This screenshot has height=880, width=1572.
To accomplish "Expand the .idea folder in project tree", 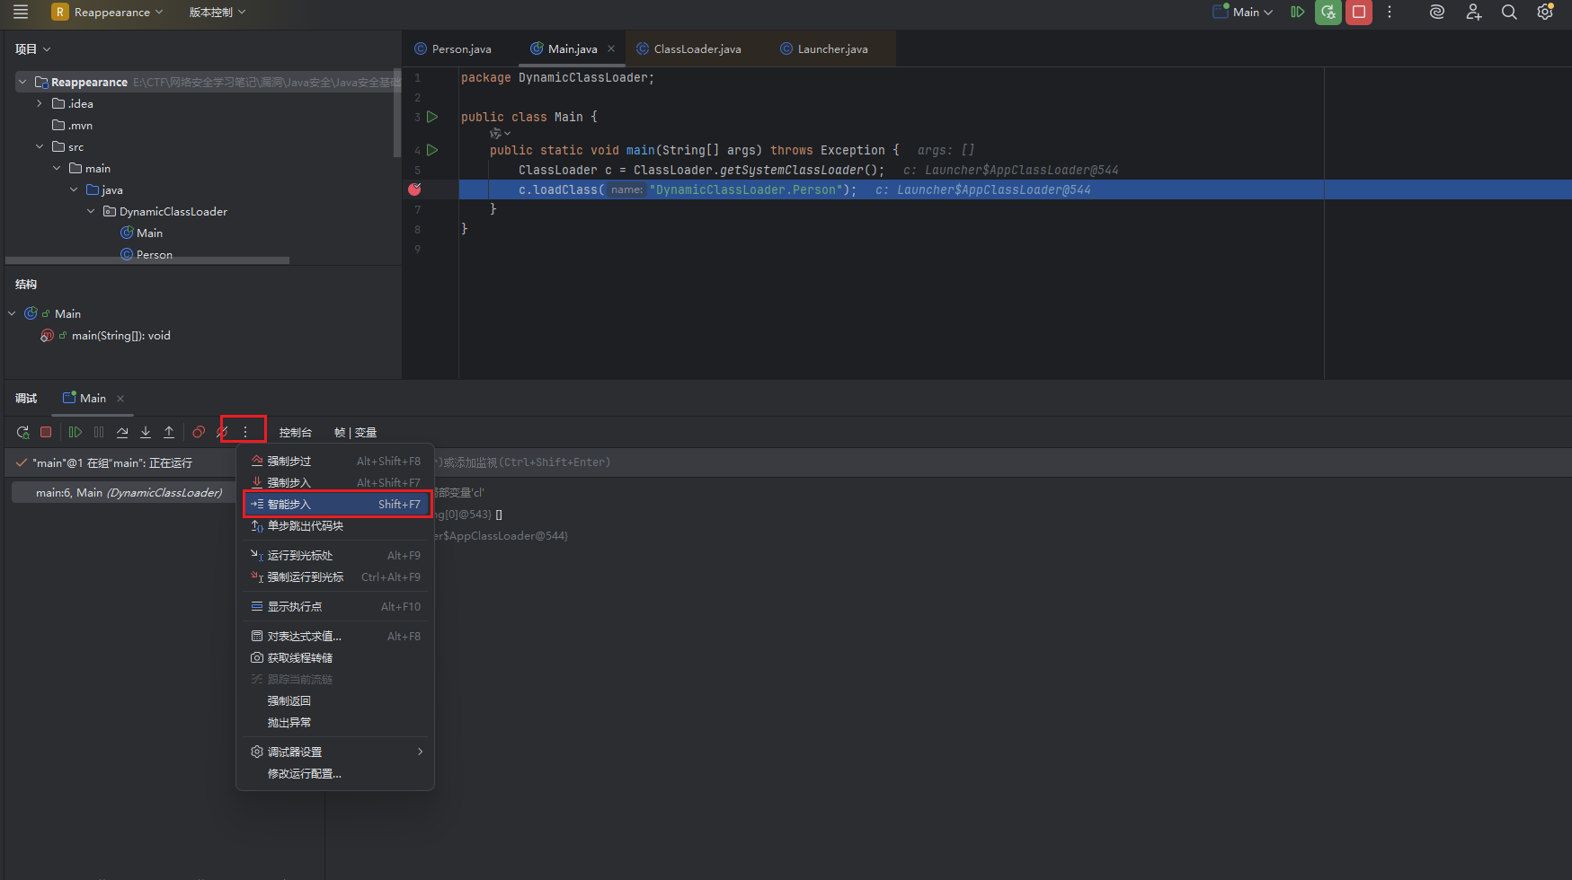I will [x=40, y=104].
